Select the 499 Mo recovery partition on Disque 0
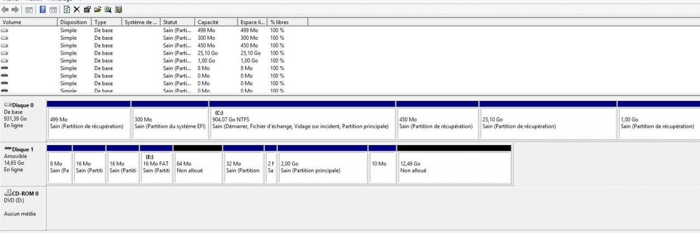Screen dimensions: 700x233 pos(89,120)
